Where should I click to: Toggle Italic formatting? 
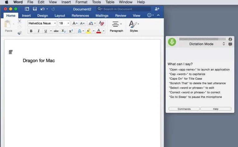(38, 31)
